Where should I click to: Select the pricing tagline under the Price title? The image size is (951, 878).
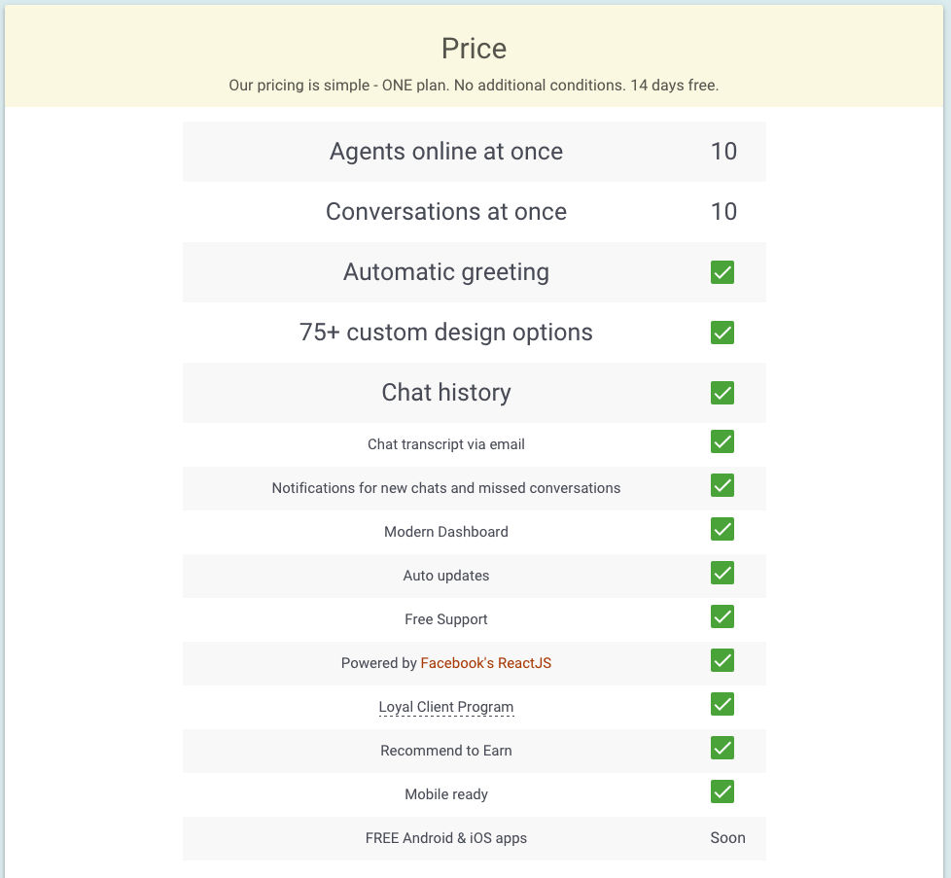(474, 85)
